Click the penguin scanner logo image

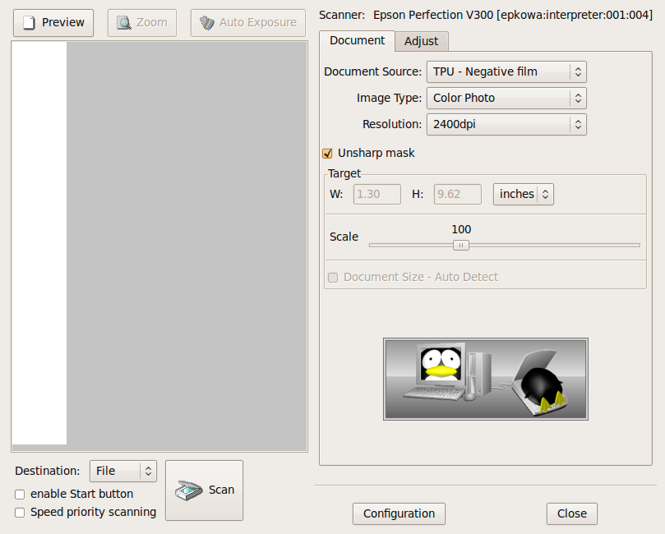click(x=486, y=380)
